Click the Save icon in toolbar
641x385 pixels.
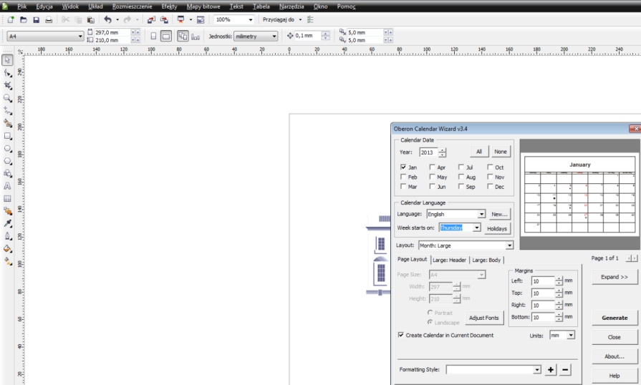click(36, 20)
